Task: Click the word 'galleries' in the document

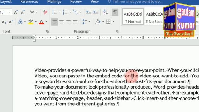Action: coord(106,104)
